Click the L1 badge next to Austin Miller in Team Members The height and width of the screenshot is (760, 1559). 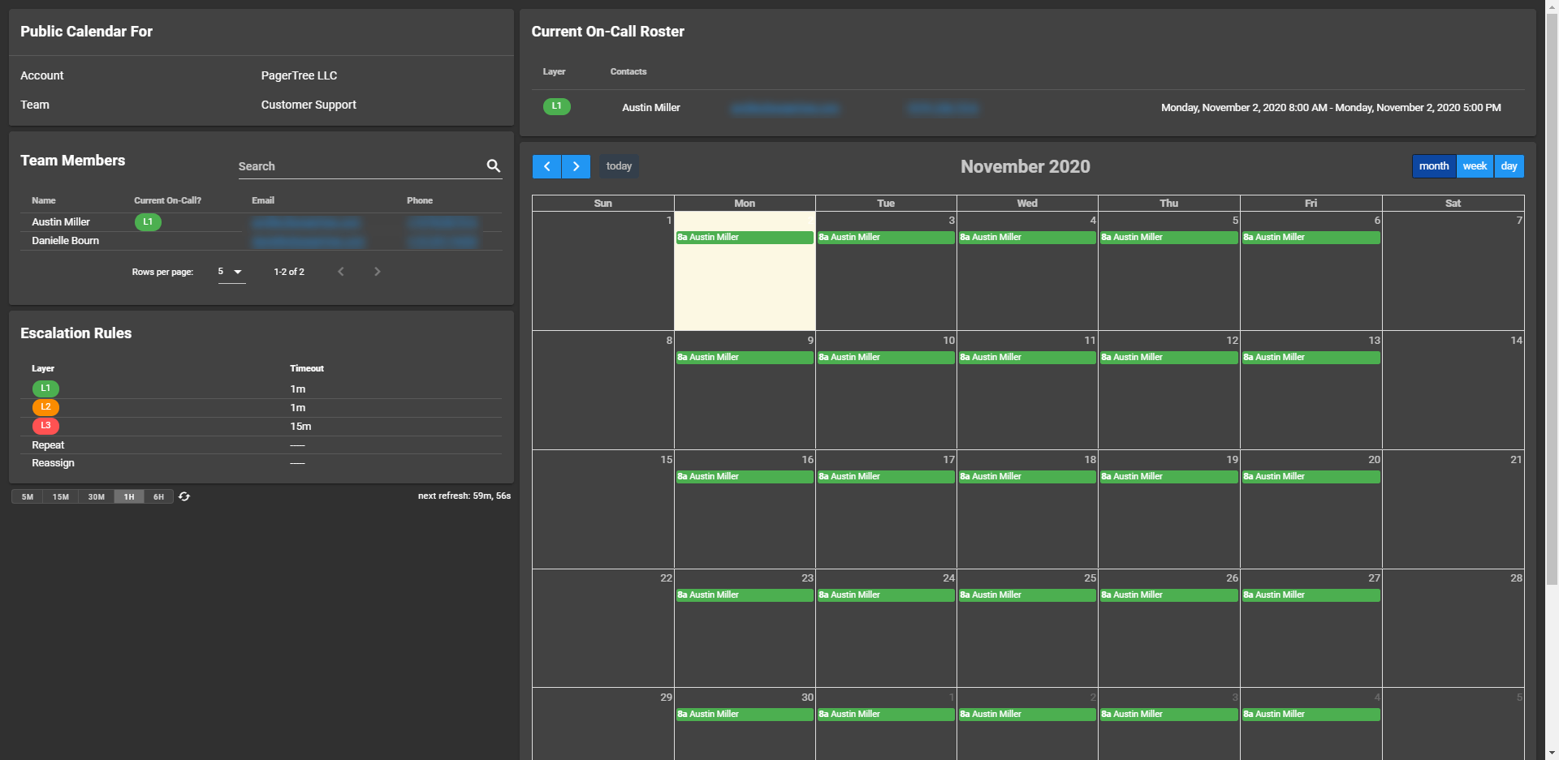(148, 221)
